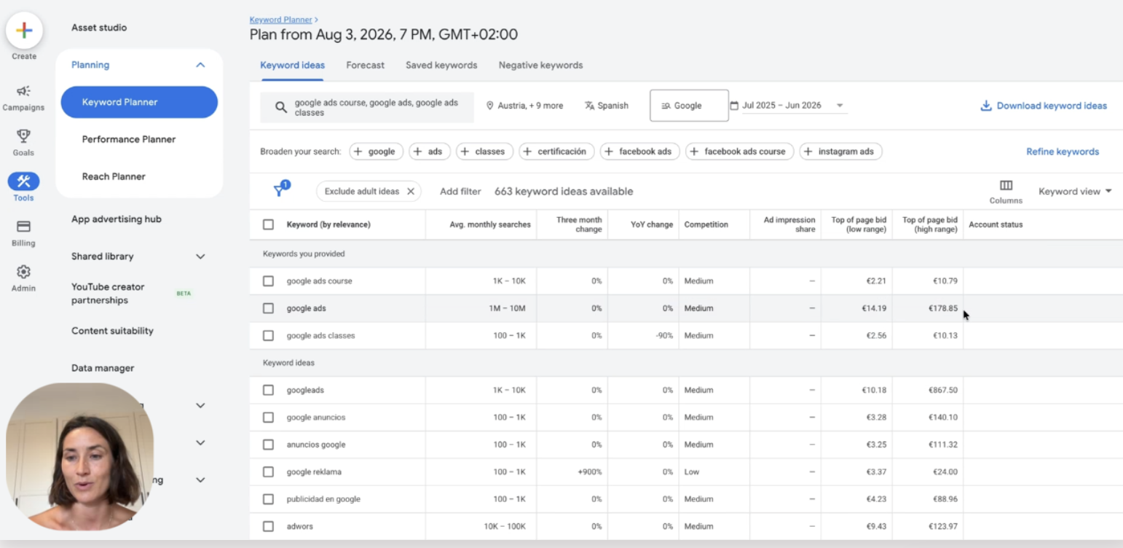1123x548 pixels.
Task: Edit the keyword search box text
Action: pyautogui.click(x=378, y=107)
